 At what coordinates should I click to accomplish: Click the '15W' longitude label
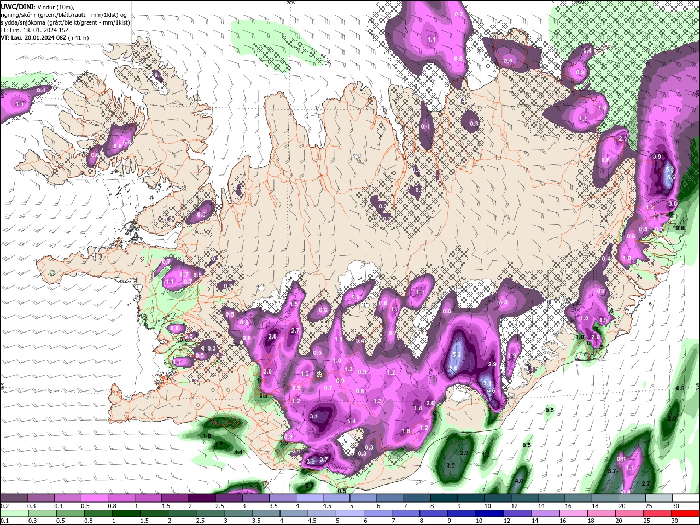579,3
